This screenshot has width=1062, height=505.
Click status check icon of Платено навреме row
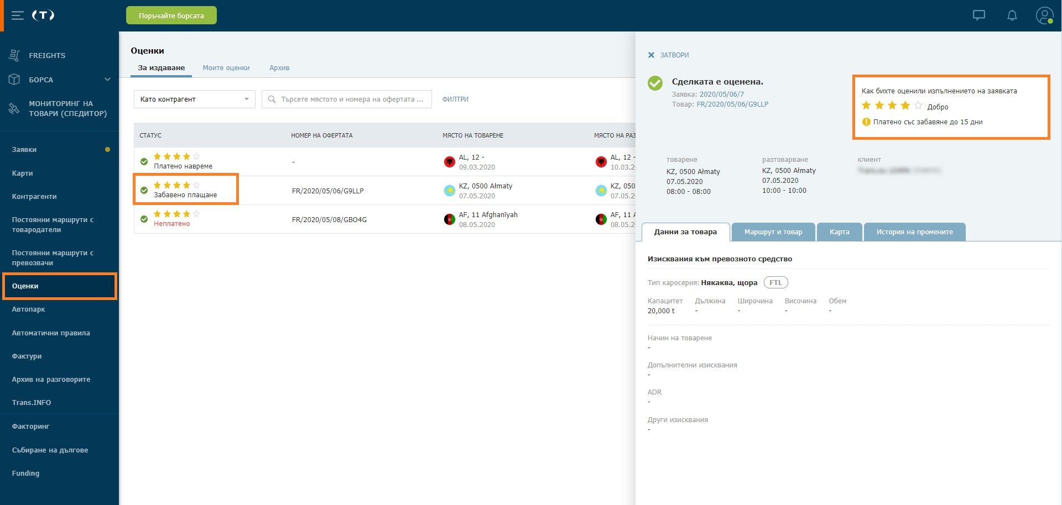pyautogui.click(x=144, y=162)
